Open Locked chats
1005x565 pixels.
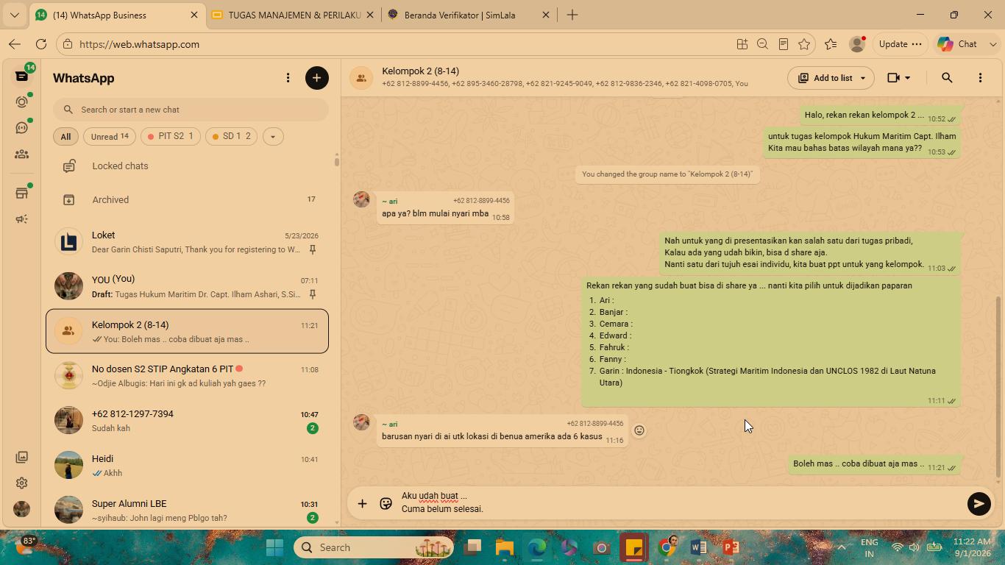[x=187, y=166]
